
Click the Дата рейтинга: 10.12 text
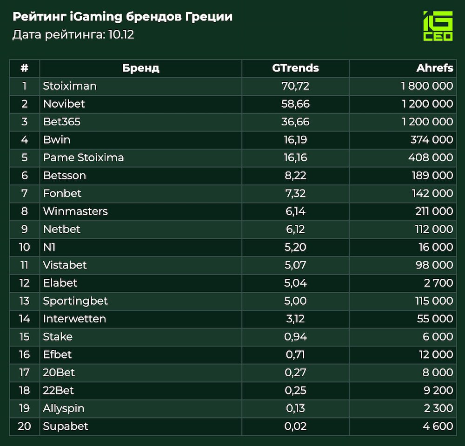pos(73,35)
